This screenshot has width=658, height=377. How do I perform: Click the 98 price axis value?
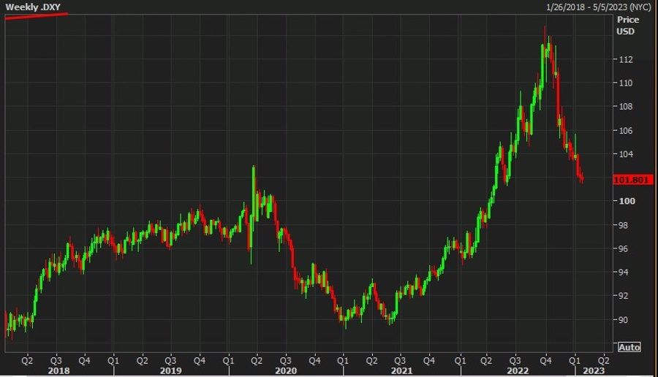pyautogui.click(x=624, y=225)
